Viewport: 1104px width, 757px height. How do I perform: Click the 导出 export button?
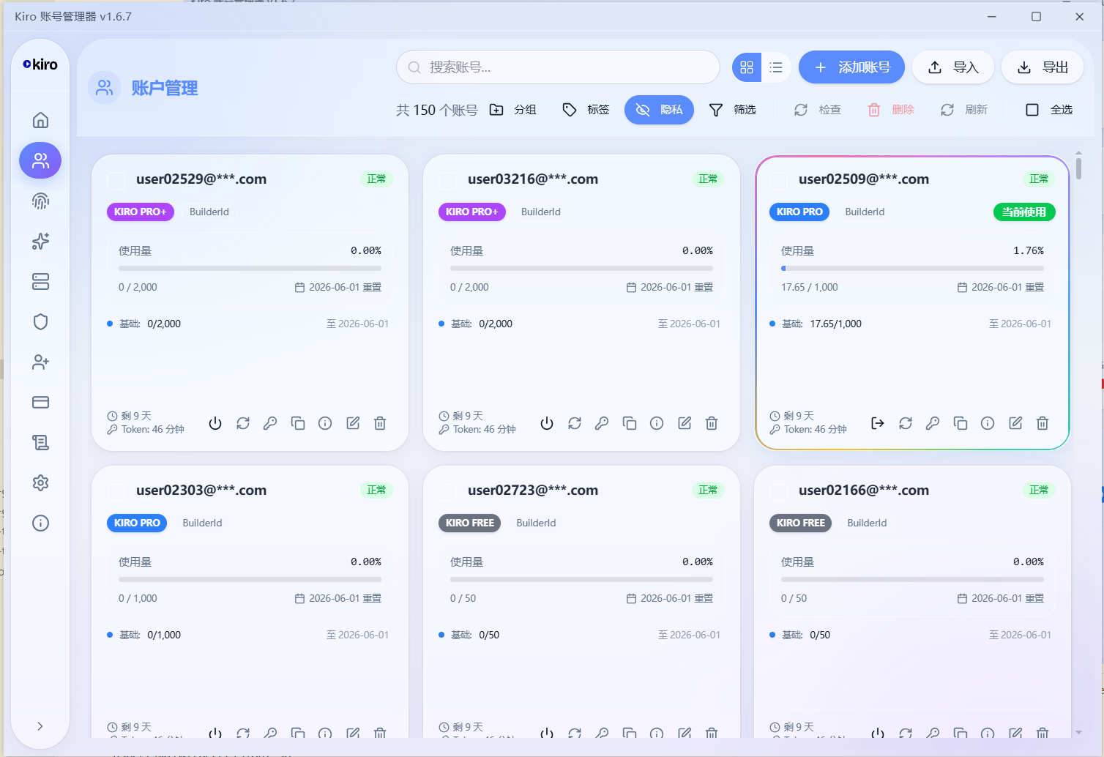1043,67
